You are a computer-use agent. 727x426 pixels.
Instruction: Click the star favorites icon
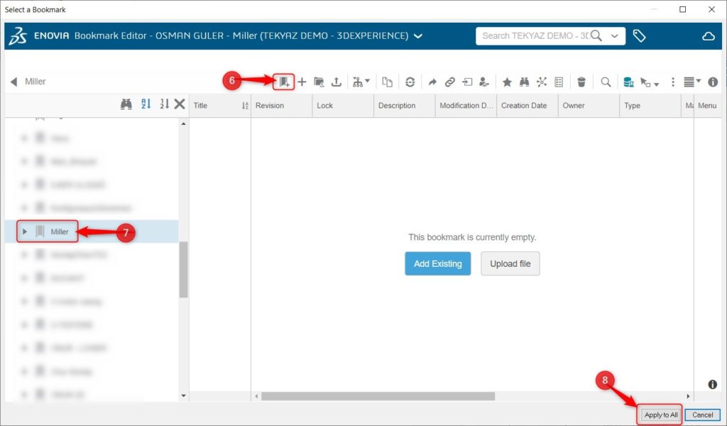[507, 82]
